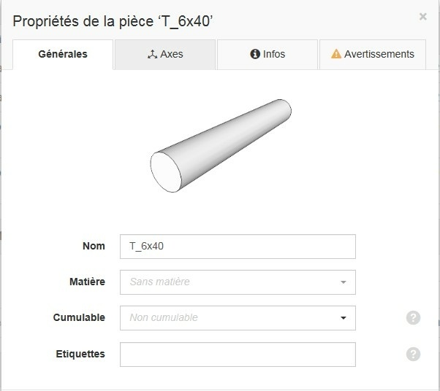Click into the Etiquettes tags field
This screenshot has width=440, height=391.
[x=238, y=355]
